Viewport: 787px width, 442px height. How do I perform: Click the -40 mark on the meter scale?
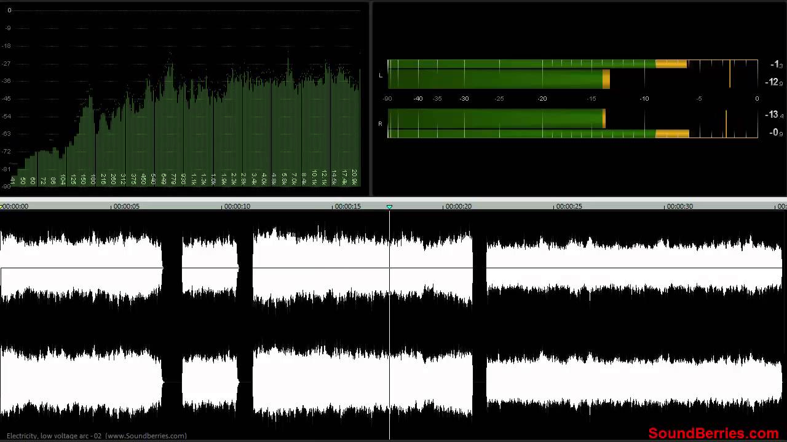coord(418,99)
